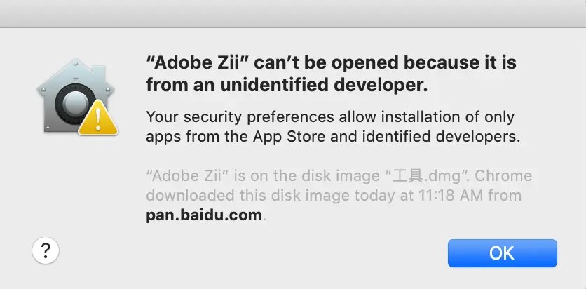Screen dimensions: 586x289
Task: Click the dialog's top title bar strip
Action: pyautogui.click(x=293, y=13)
